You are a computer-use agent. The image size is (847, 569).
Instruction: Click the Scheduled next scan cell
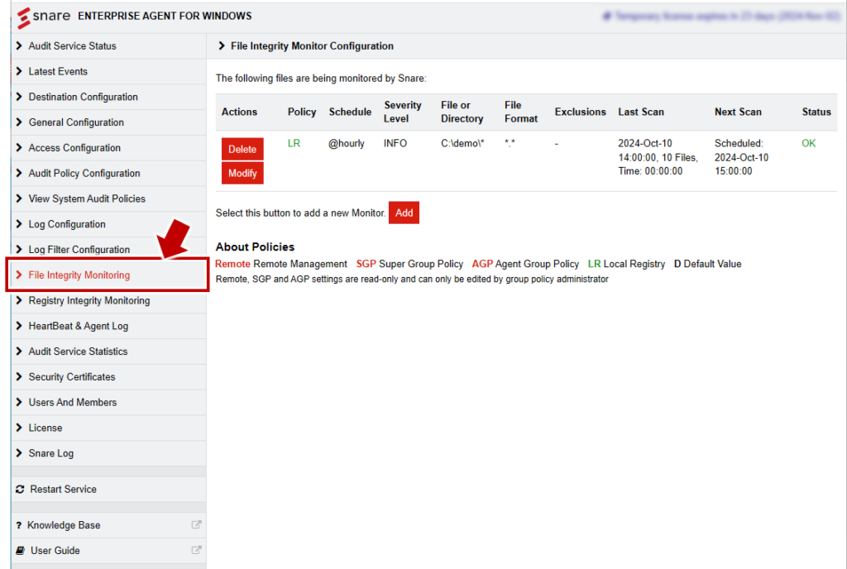pos(741,157)
